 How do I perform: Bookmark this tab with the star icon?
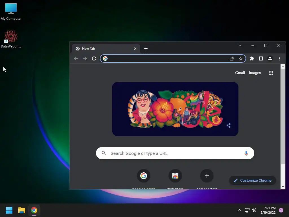click(241, 59)
